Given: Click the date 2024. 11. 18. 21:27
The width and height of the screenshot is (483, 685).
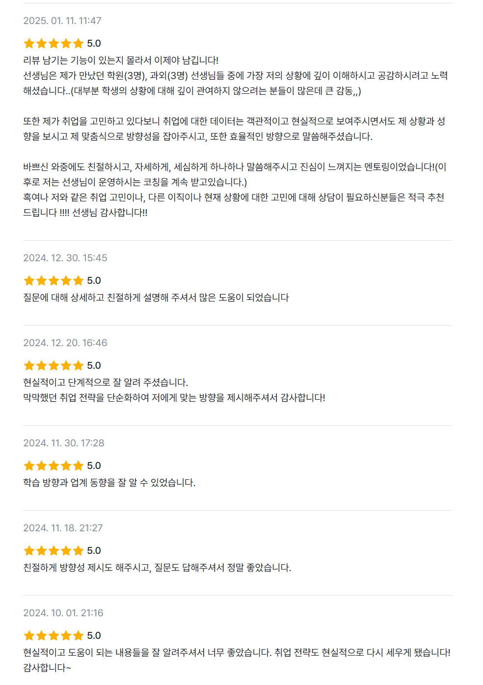Looking at the screenshot, I should pyautogui.click(x=63, y=528).
